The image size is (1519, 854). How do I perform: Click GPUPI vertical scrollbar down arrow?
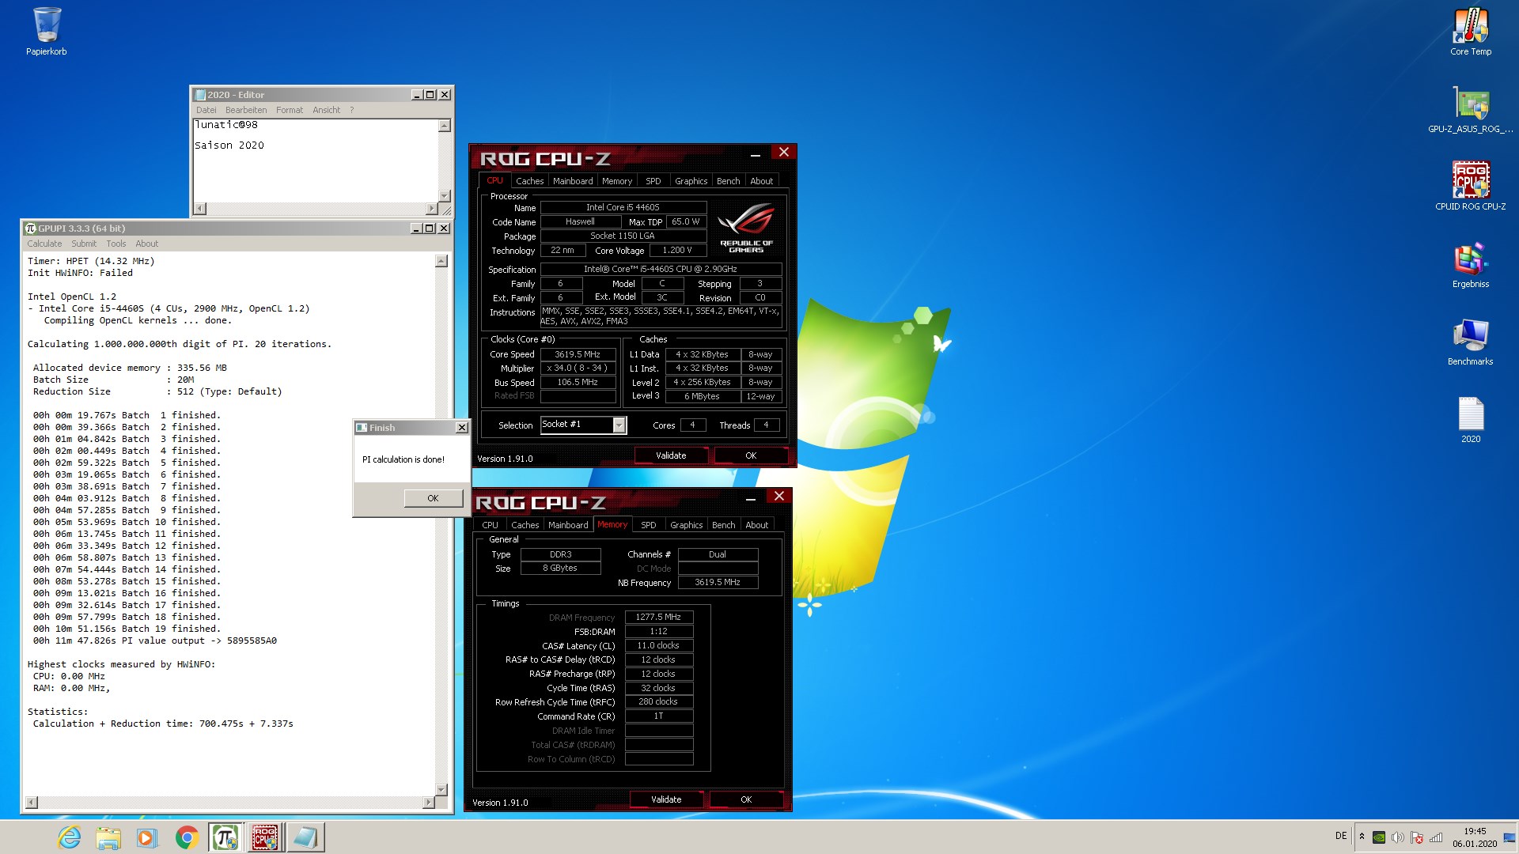441,790
